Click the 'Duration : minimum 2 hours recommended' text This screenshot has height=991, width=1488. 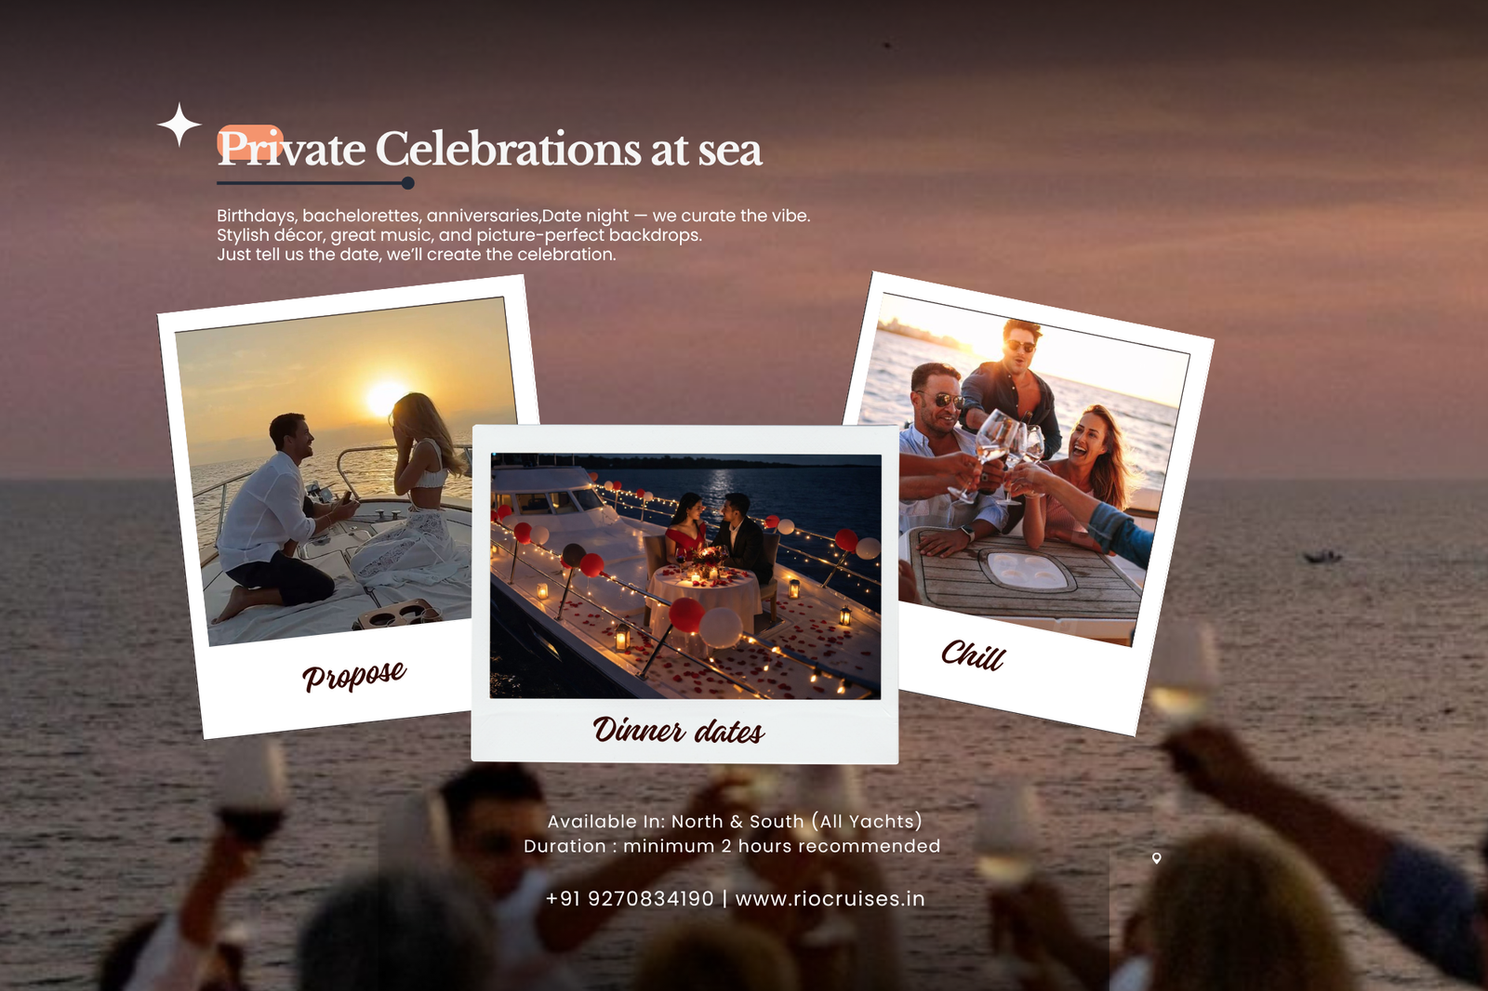(x=732, y=846)
